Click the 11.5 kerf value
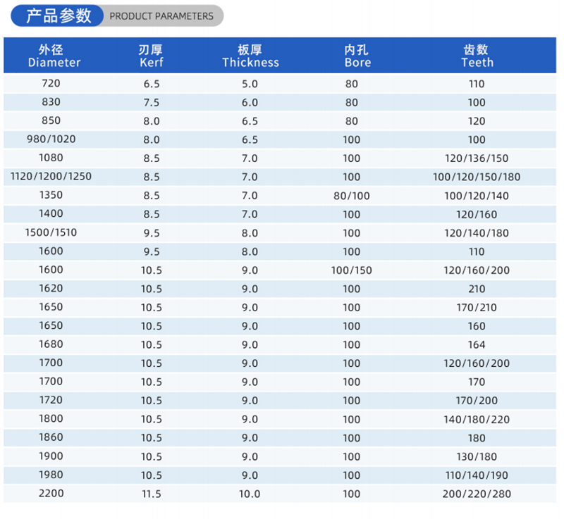This screenshot has width=564, height=519. pos(151,494)
